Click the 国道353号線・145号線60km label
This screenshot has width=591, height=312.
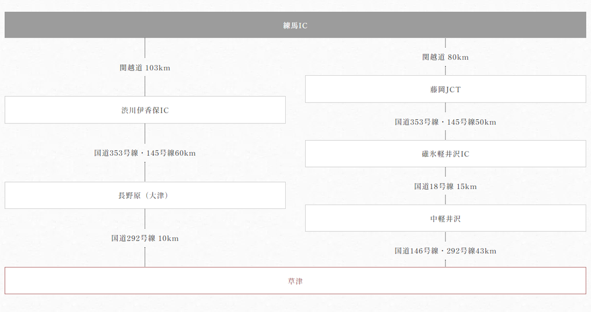tap(145, 153)
